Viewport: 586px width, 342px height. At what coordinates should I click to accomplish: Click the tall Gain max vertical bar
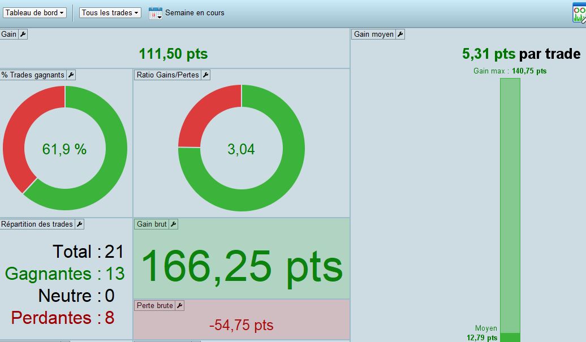[510, 205]
